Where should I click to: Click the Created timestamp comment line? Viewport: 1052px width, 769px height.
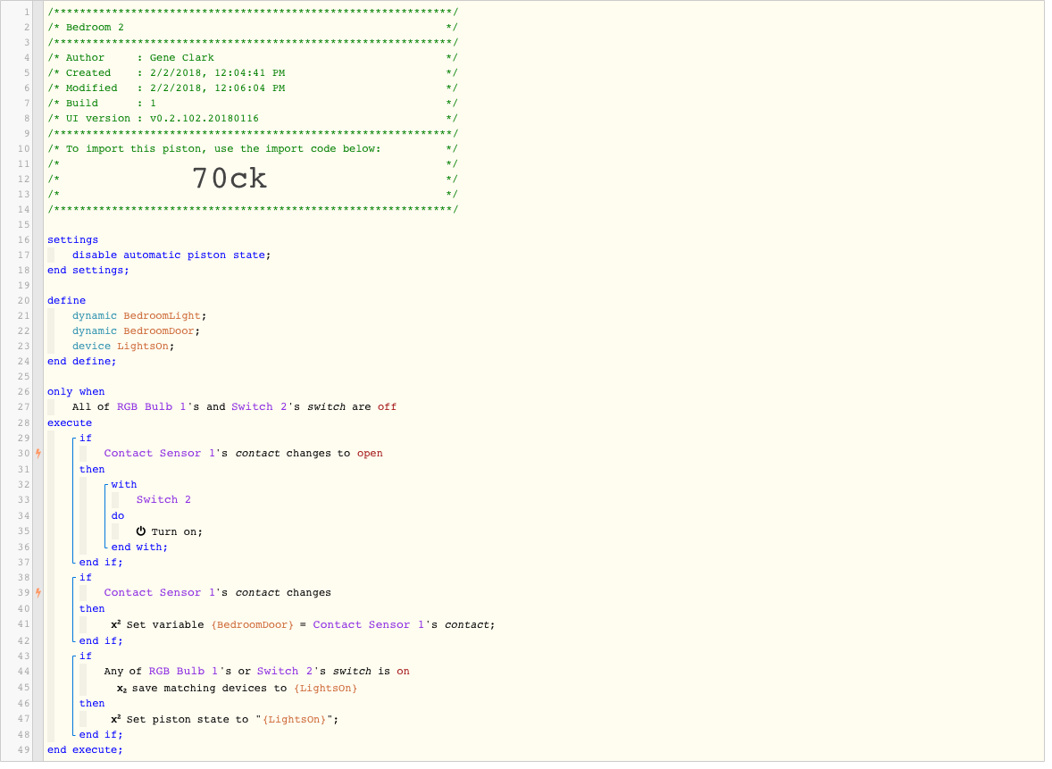coord(253,73)
